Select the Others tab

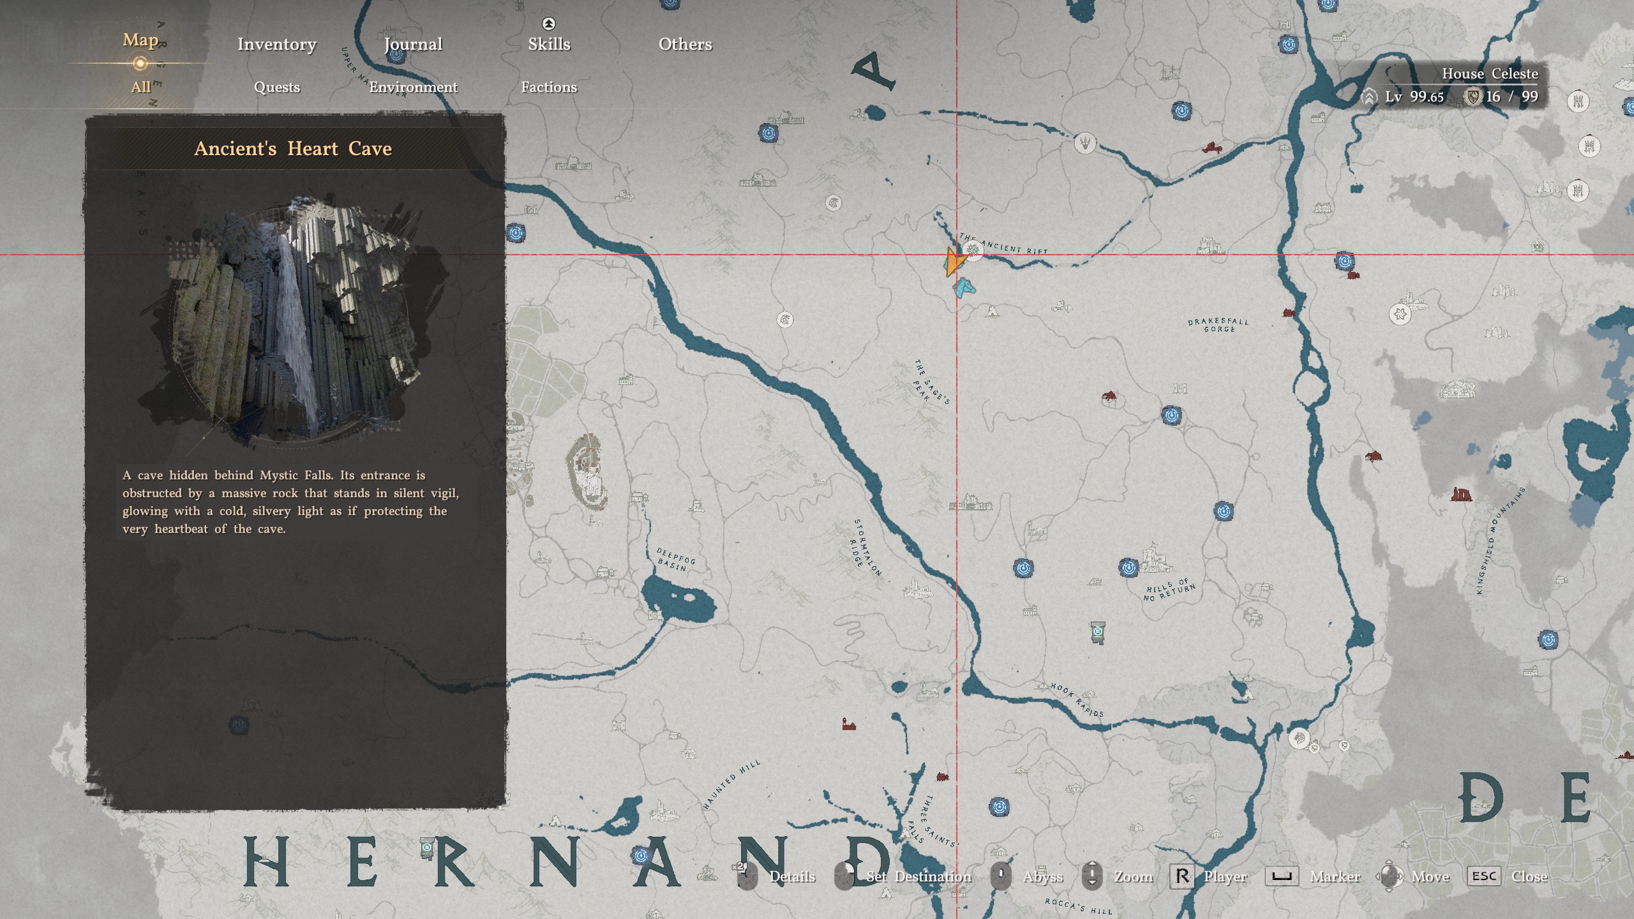[685, 44]
